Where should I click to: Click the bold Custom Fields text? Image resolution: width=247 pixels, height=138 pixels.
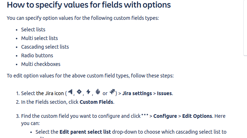[96, 102]
